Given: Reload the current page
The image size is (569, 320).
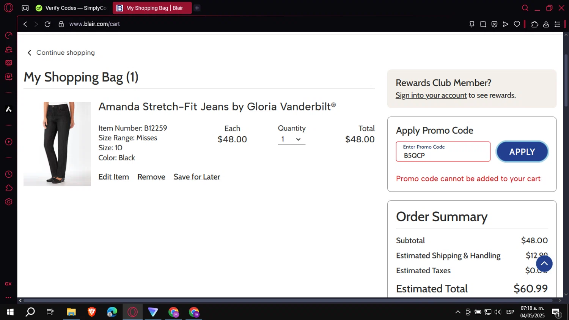Looking at the screenshot, I should point(47,24).
